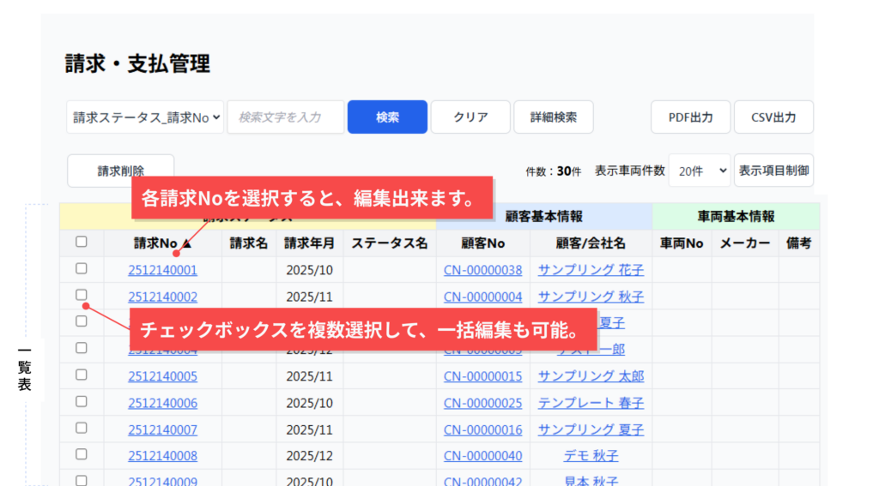Toggle the select-all checkbox in the table header
The image size is (879, 486).
click(82, 242)
